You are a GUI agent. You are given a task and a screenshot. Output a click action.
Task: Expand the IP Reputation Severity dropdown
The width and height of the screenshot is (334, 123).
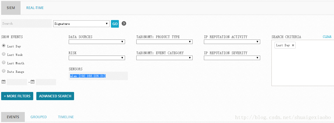tap(232, 58)
